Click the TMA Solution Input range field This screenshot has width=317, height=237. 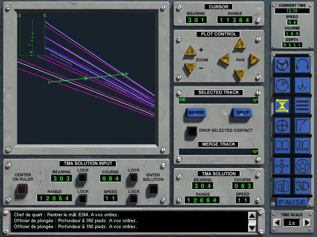click(54, 198)
